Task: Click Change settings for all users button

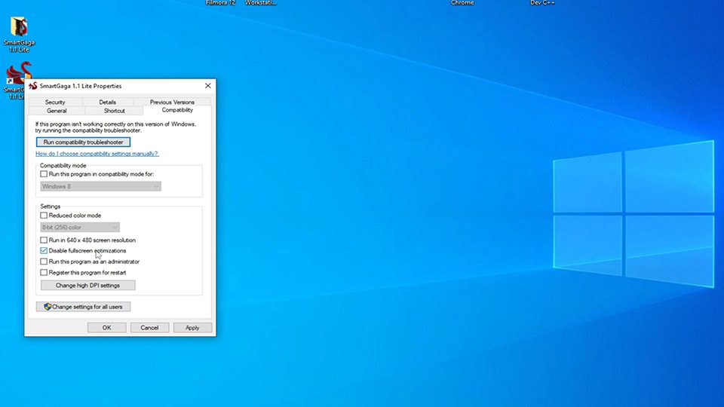Action: [83, 307]
